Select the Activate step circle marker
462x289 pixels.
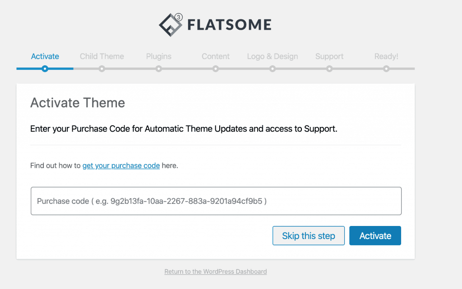tap(45, 68)
